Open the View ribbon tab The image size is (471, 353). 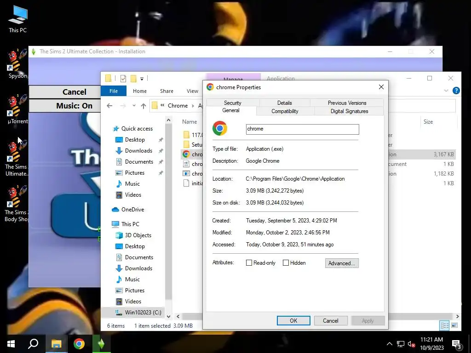[192, 91]
